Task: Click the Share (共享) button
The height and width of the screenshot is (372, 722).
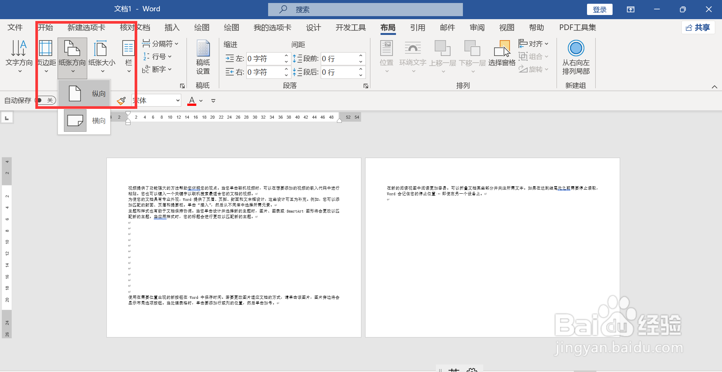Action: point(698,27)
